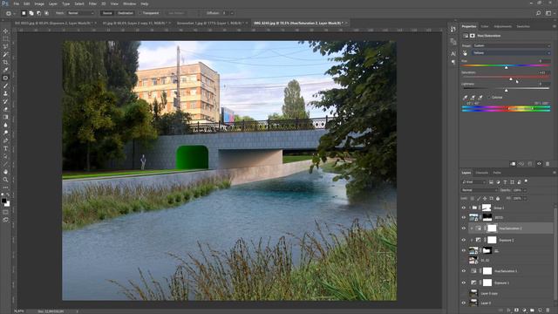558x314 pixels.
Task: Open the Character panel icon
Action: click(453, 53)
